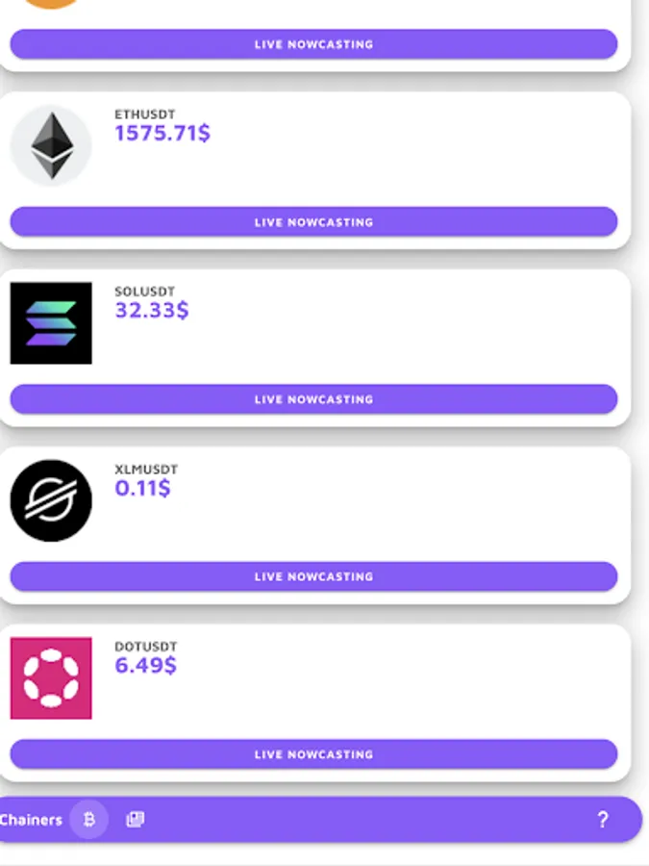This screenshot has width=649, height=866.
Task: Open Live Nowcasting for ETHUSDT
Action: [313, 222]
